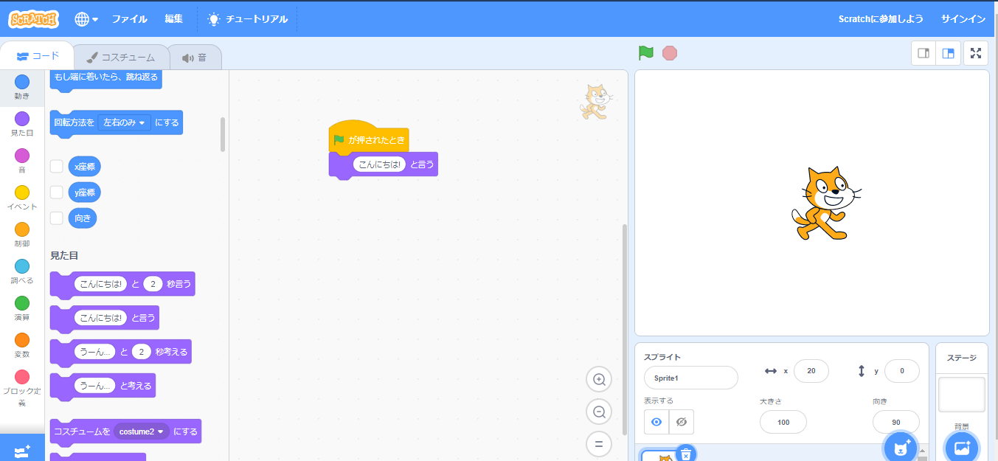The height and width of the screenshot is (461, 998).
Task: Click the 大きさ size field
Action: pyautogui.click(x=783, y=422)
